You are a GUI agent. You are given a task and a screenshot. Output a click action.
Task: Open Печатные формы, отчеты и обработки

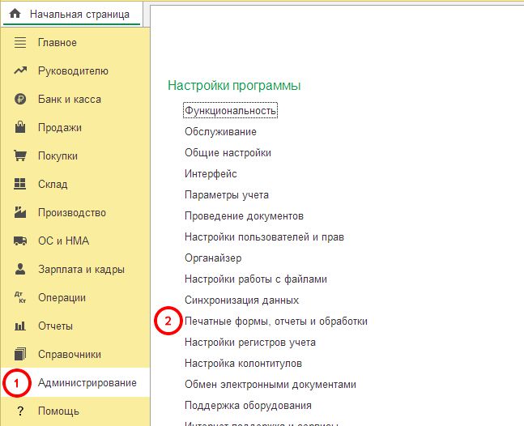(276, 321)
